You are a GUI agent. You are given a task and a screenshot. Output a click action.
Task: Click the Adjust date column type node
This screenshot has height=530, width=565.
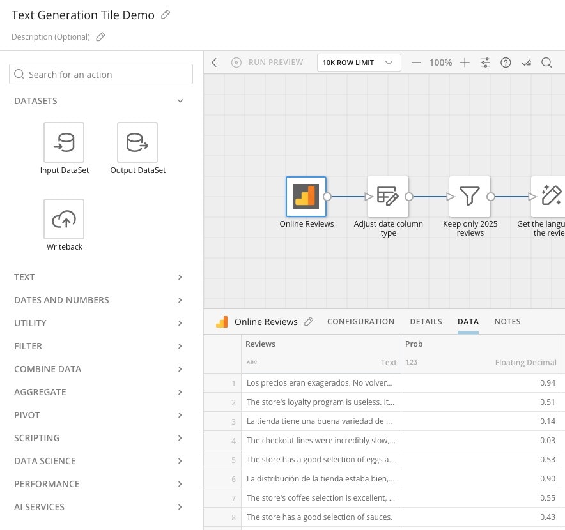click(x=388, y=197)
